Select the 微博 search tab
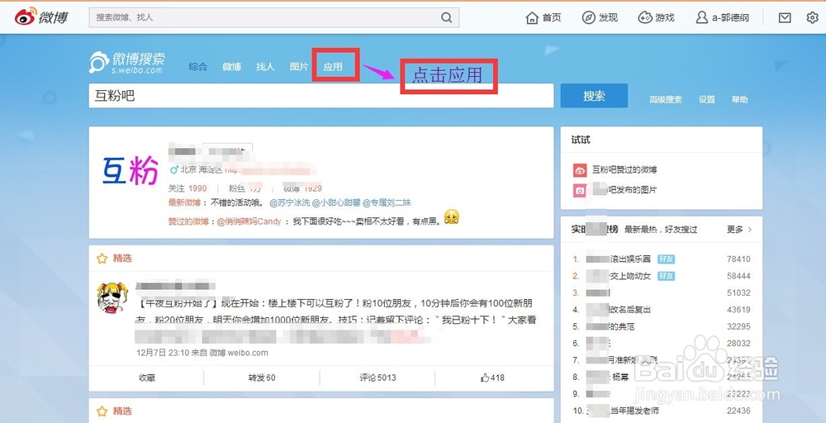826x423 pixels. click(232, 67)
